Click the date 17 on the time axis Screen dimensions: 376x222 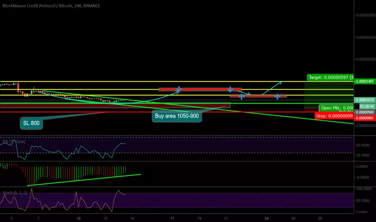pos(172,218)
